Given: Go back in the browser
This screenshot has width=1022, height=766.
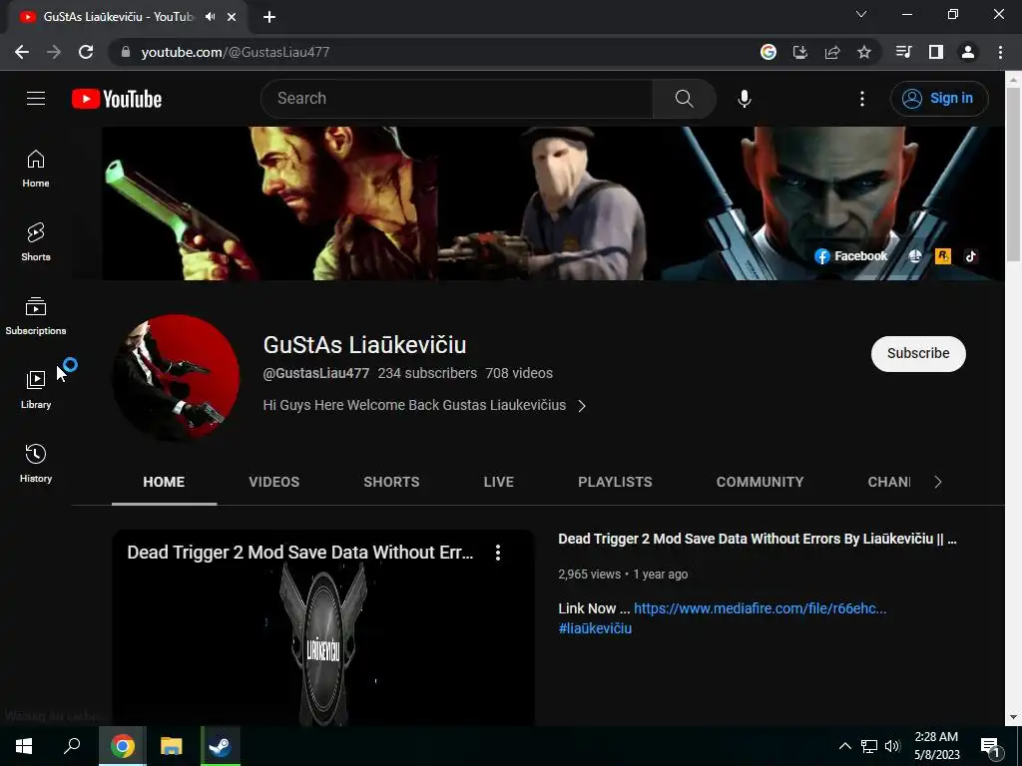Looking at the screenshot, I should (x=22, y=52).
